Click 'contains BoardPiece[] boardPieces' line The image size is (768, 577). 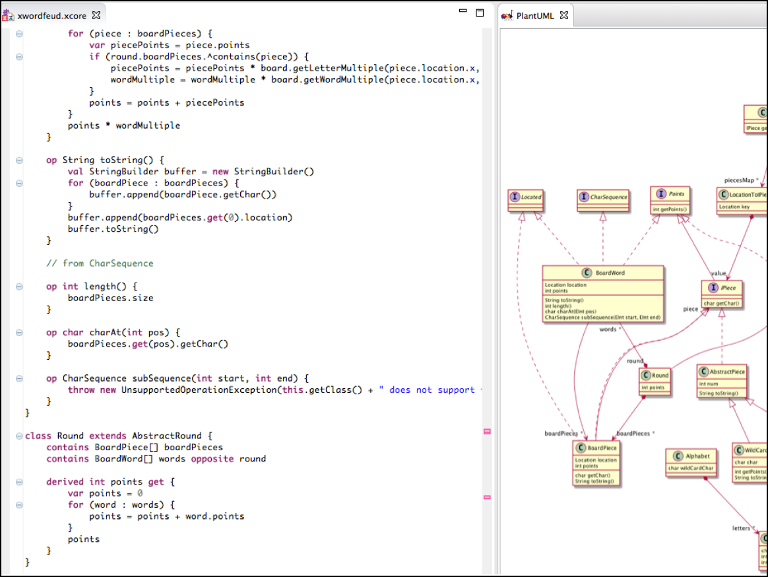click(135, 448)
